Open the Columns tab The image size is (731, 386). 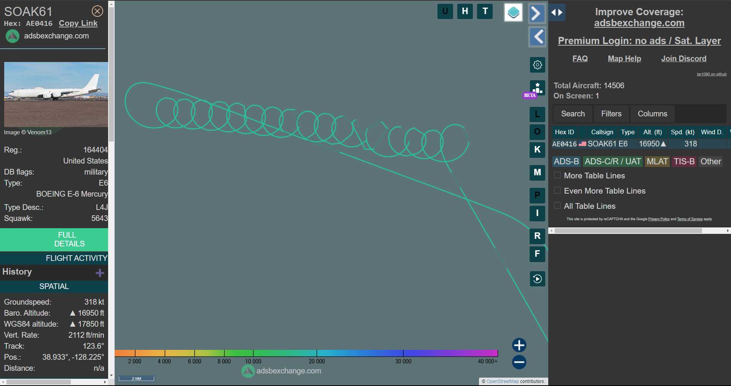click(x=652, y=114)
